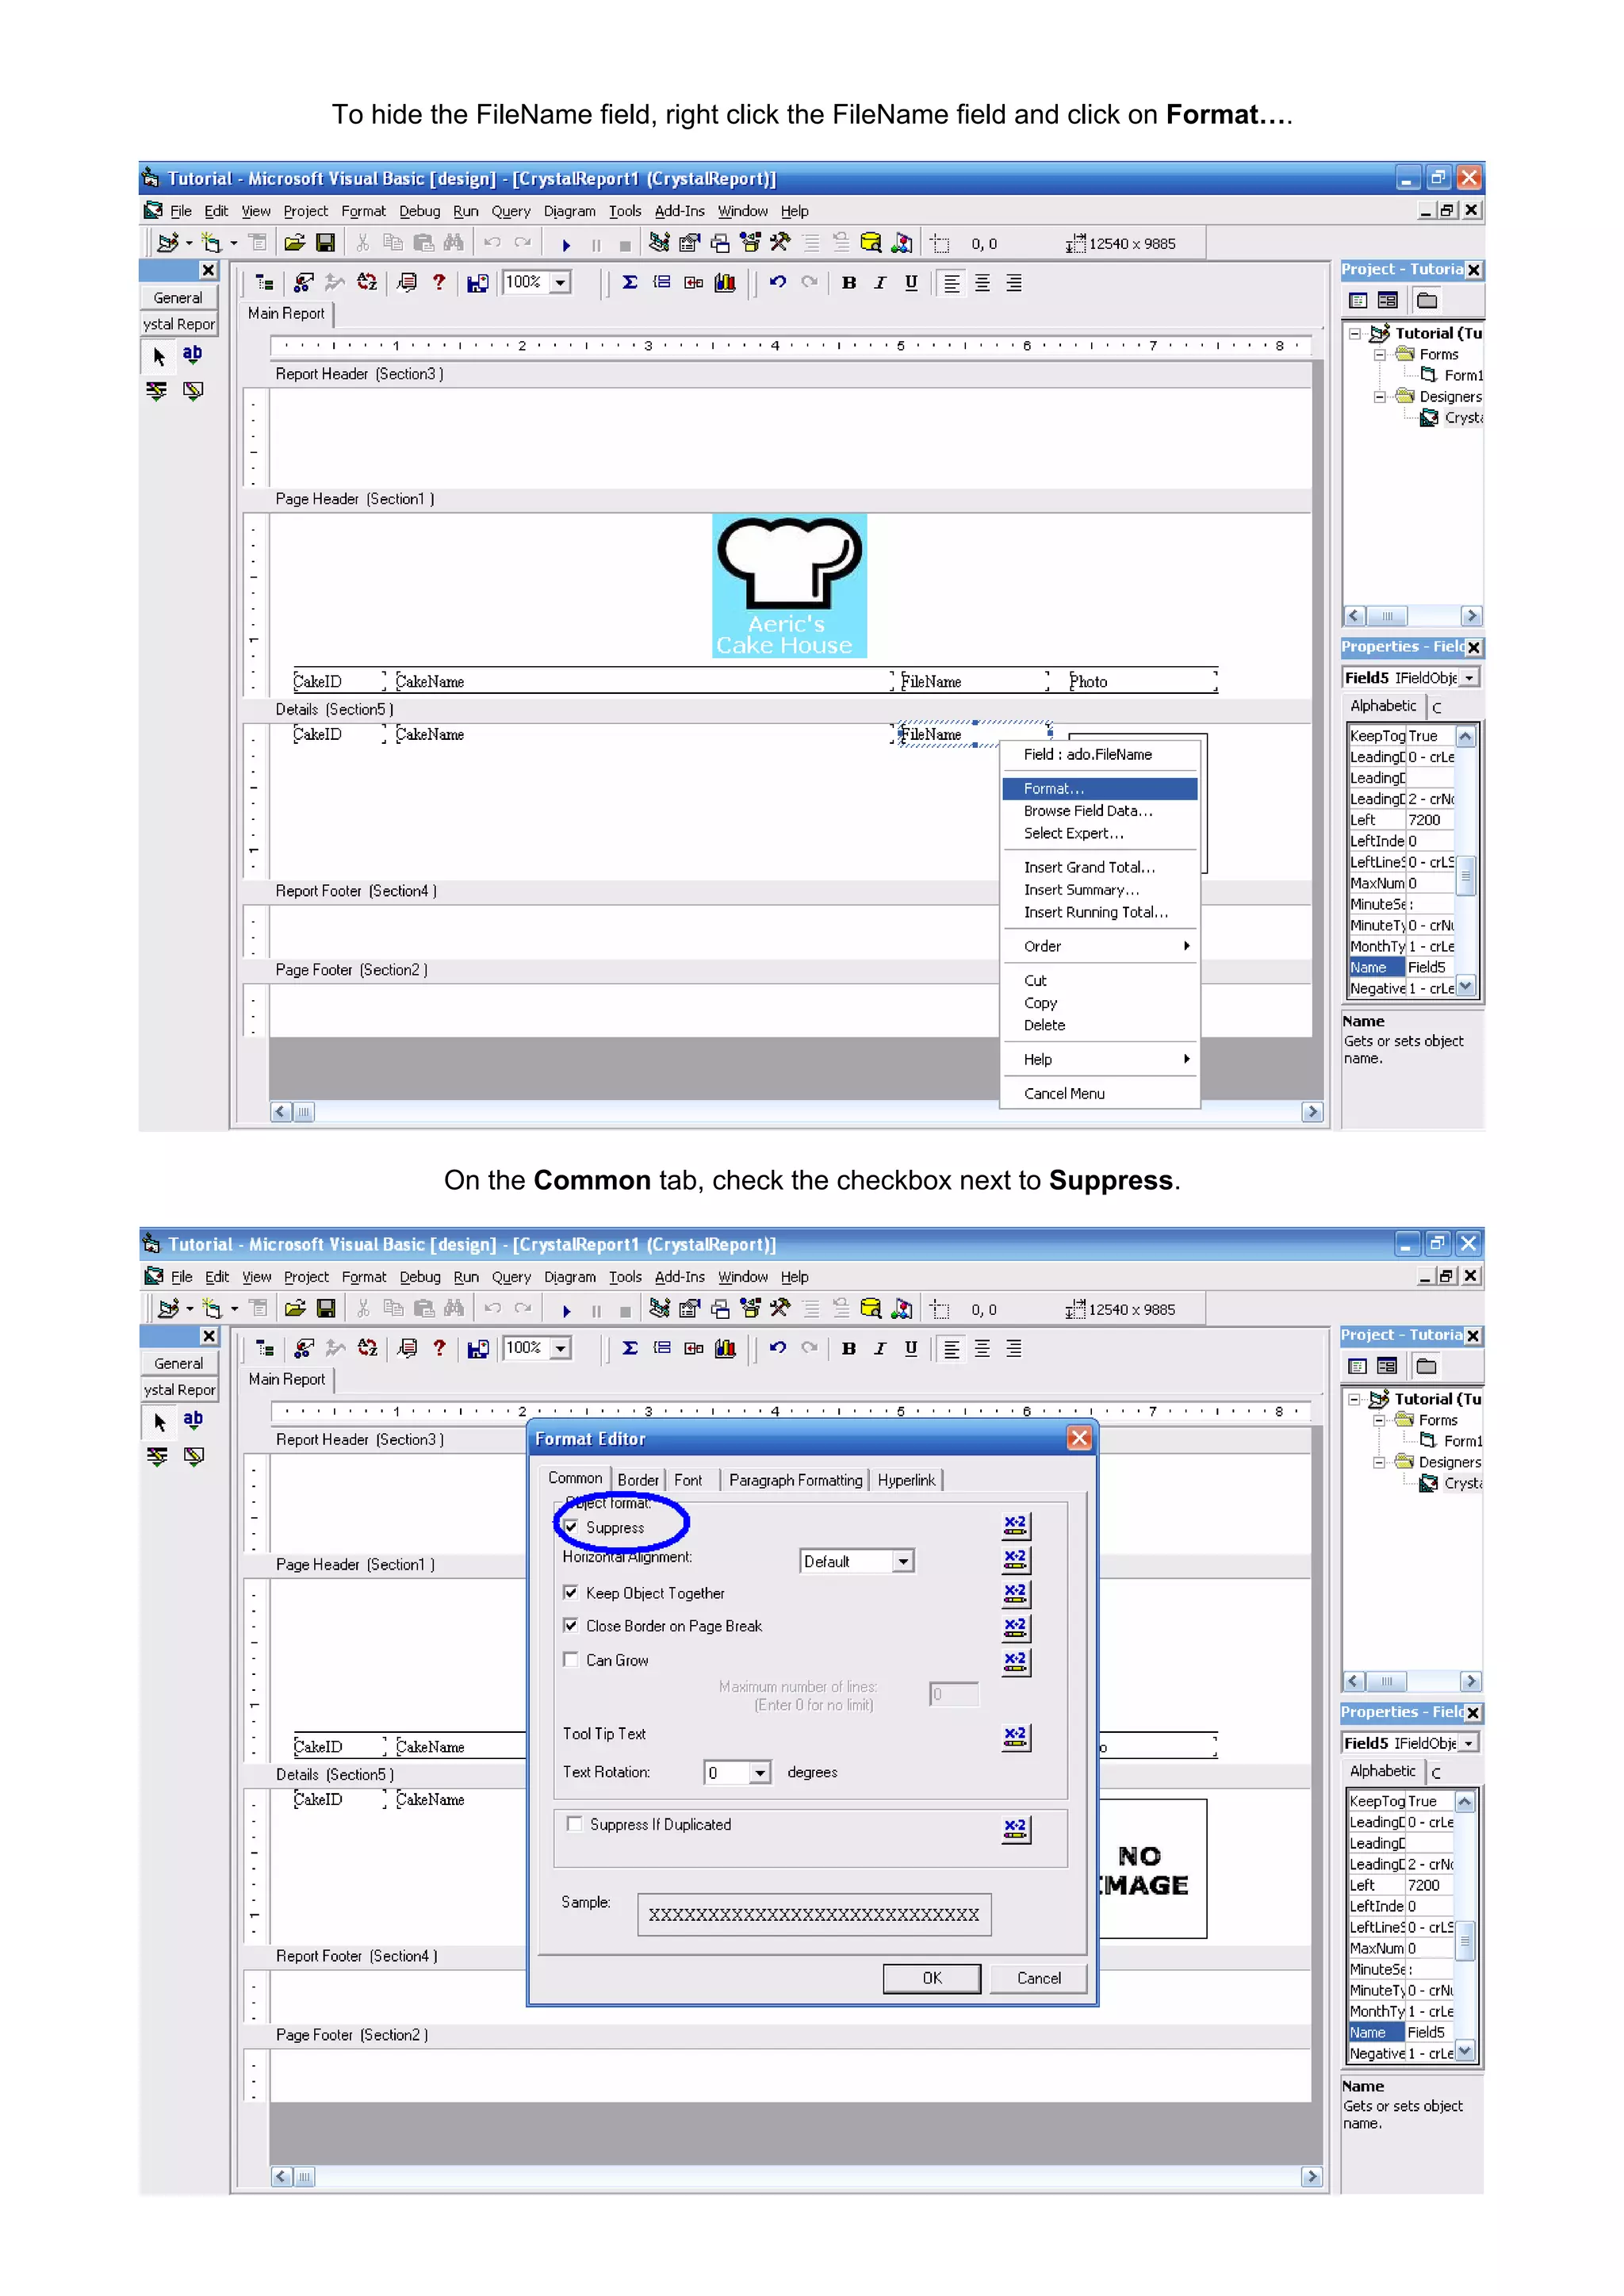Enable the Can Grow checkbox
1624x2296 pixels.
click(571, 1659)
